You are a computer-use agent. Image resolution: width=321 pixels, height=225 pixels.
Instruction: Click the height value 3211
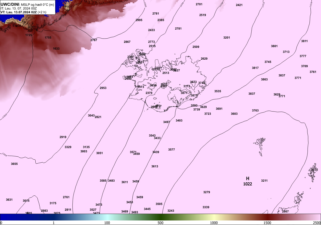(x=264, y=181)
